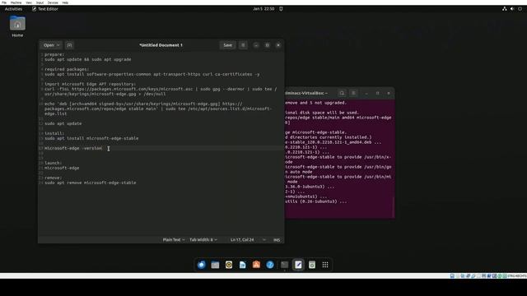Screen dimensions: 527x296
Task: Click the 'install:' line in the editor
Action: (54, 133)
